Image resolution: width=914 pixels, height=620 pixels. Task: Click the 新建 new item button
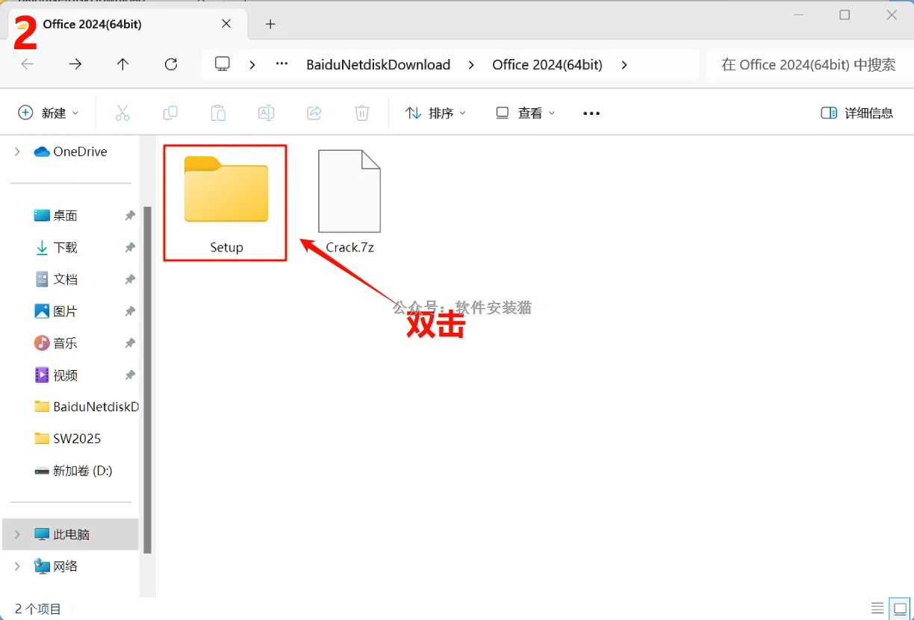tap(48, 113)
